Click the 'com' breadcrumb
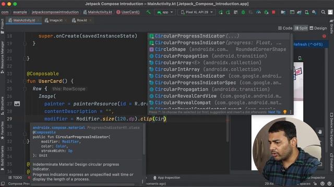The height and width of the screenshot is (187, 334). pyautogui.click(x=5, y=12)
